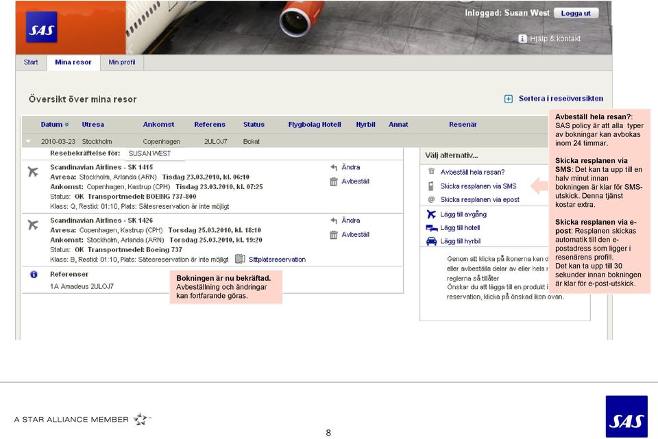Click the trash icon next to Avbeställ hela resan
The width and height of the screenshot is (658, 439).
click(x=431, y=171)
